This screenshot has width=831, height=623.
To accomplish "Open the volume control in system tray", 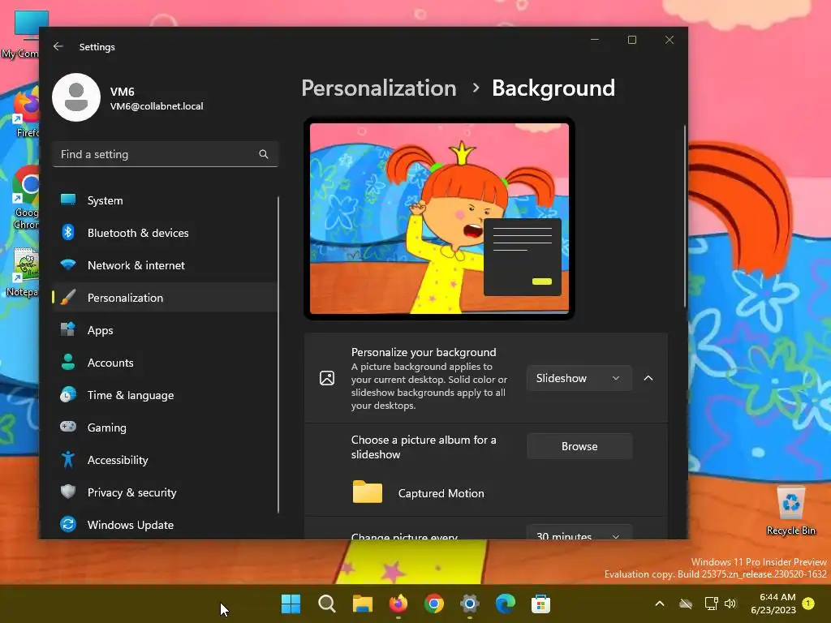I will click(730, 604).
